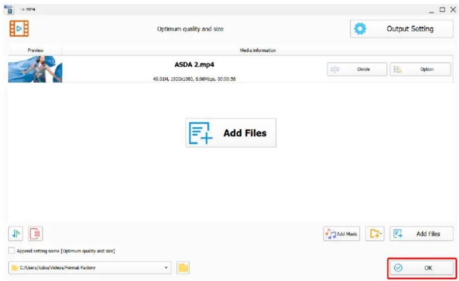459x281 pixels.
Task: Maximize the MP4 window
Action: (443, 9)
